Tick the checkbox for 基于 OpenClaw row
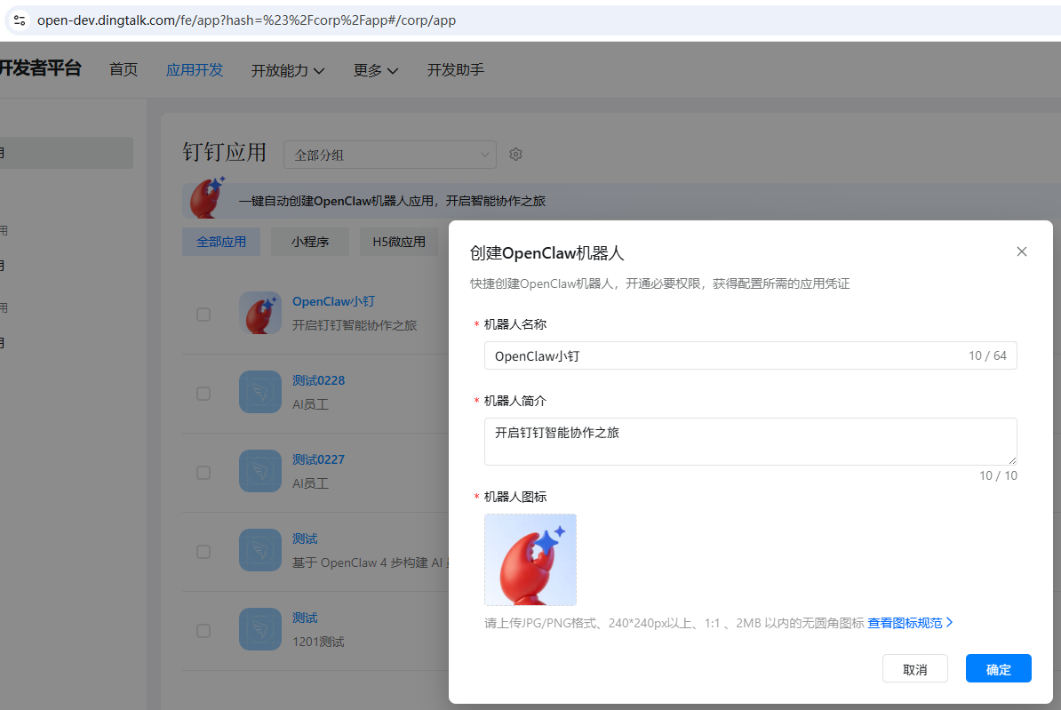1061x710 pixels. (x=203, y=553)
